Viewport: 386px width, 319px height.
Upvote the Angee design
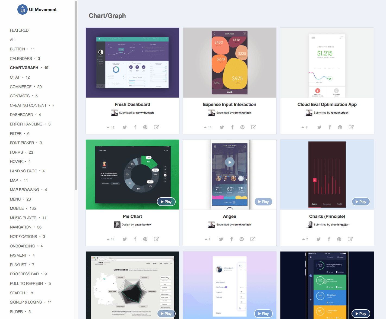coord(206,239)
